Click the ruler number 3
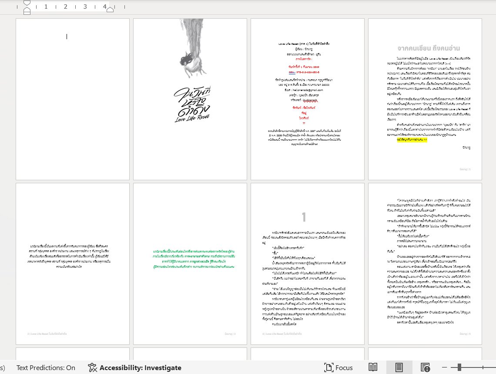Screen dimensions: 496x374 (85, 7)
